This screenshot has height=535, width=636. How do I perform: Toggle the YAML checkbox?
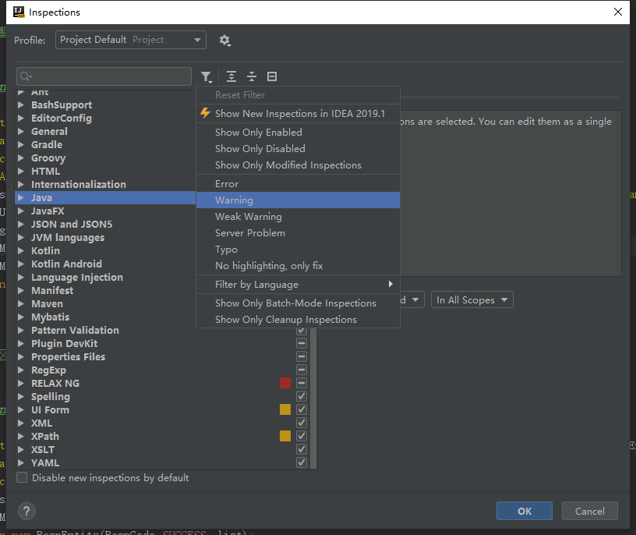[302, 462]
